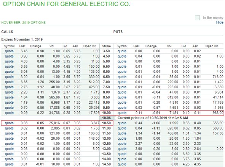Open put quote for 14.50 strike
The image size is (225, 167).
122,164
